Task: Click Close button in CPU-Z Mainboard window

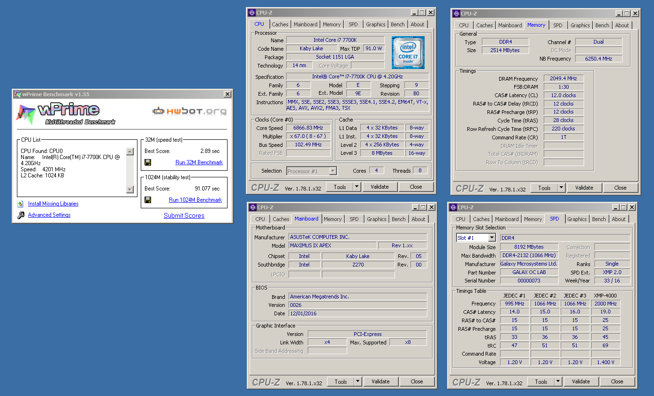Action: point(417,381)
